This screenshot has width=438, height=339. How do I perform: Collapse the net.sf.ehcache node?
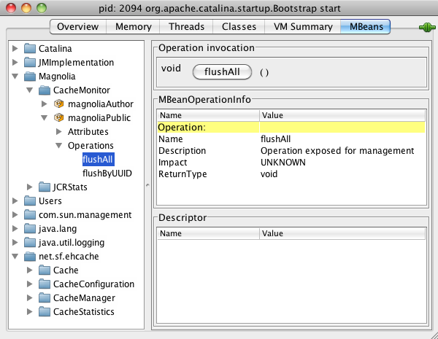pyautogui.click(x=15, y=256)
